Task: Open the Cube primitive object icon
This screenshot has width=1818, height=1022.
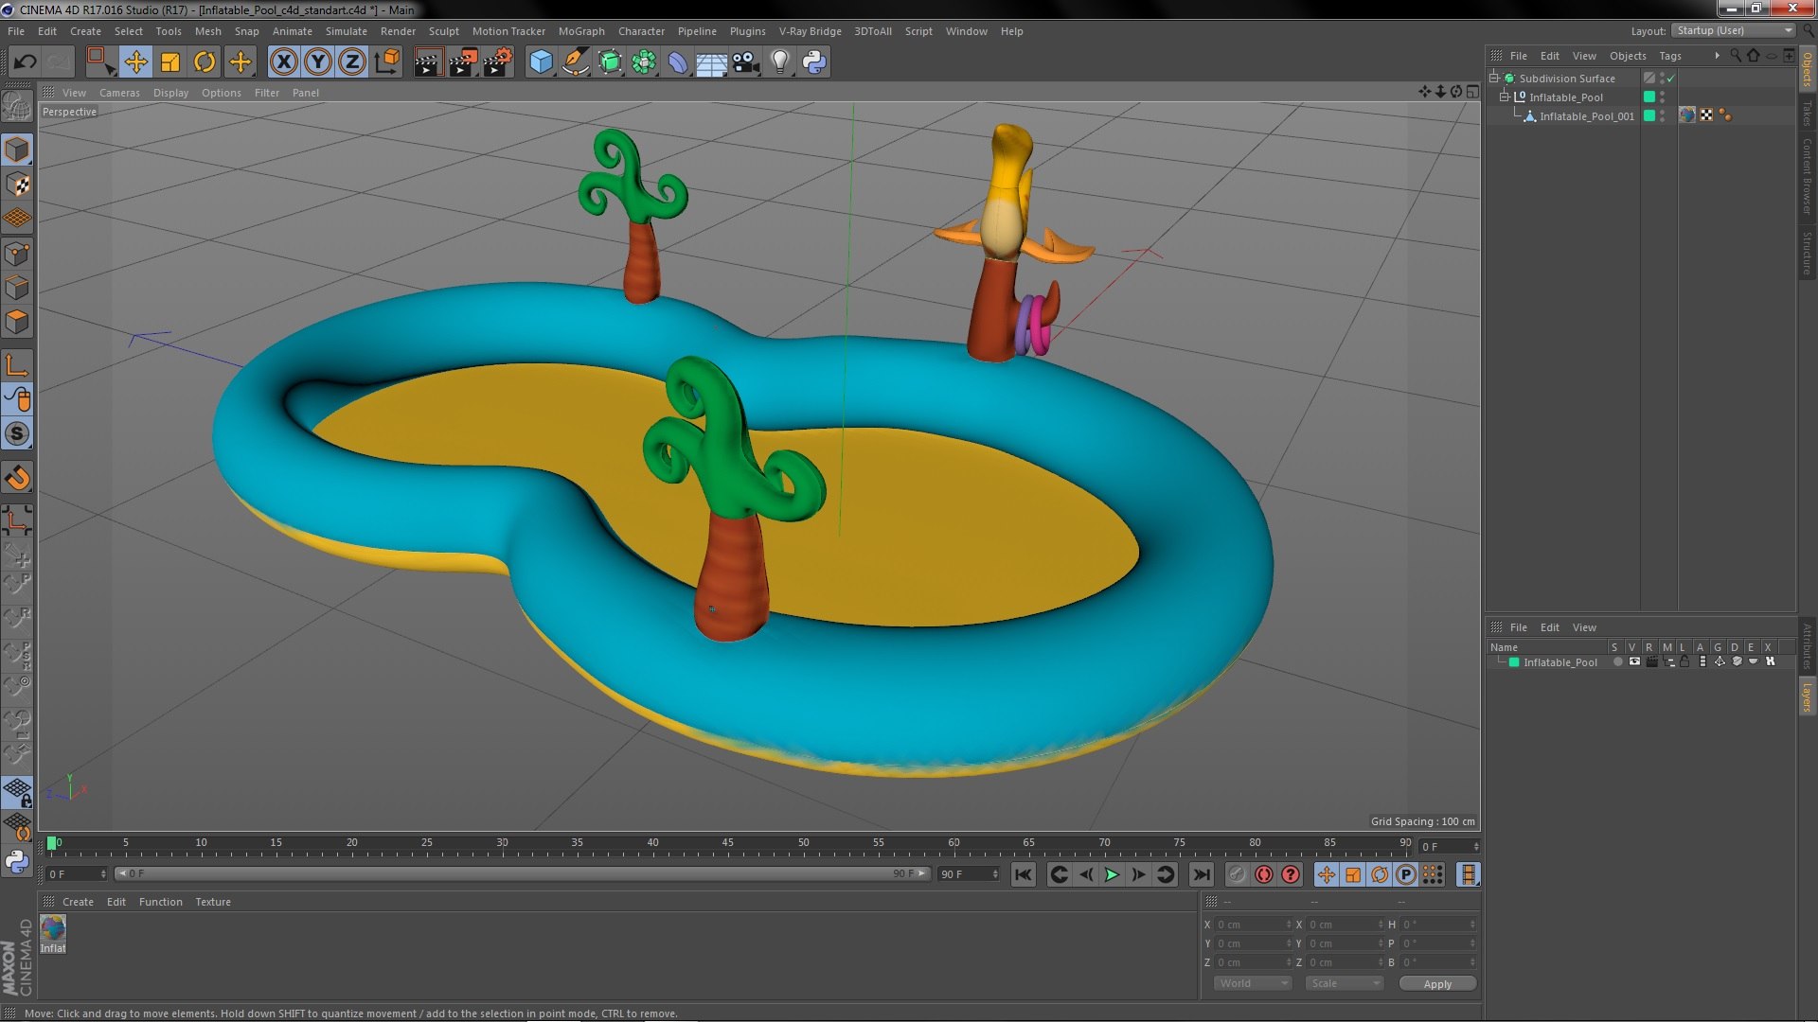Action: click(x=541, y=62)
